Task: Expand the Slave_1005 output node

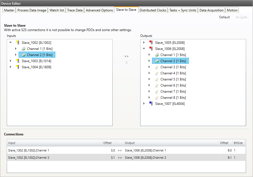Action: tap(144, 43)
